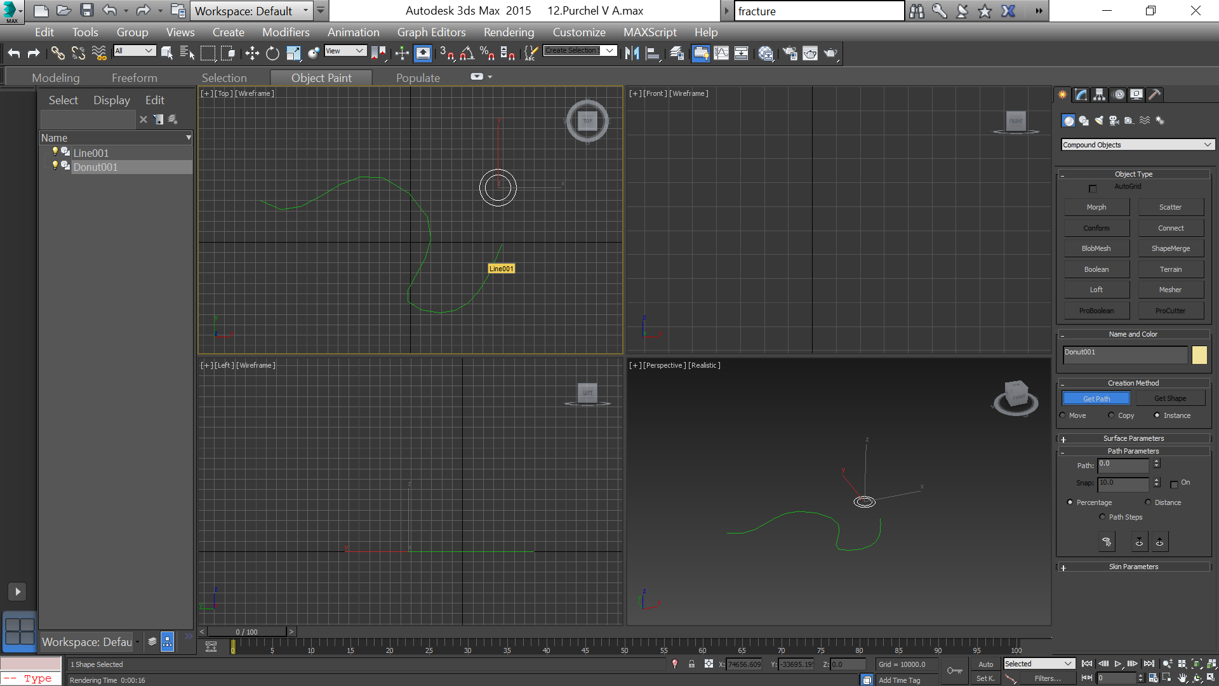Image resolution: width=1219 pixels, height=686 pixels.
Task: Click the Donut001 object color swatch
Action: [1199, 355]
